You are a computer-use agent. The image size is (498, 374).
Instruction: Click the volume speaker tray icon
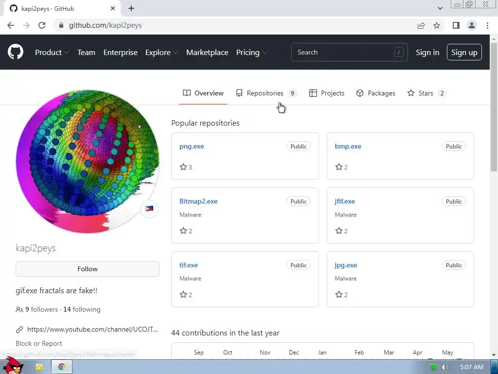click(445, 367)
